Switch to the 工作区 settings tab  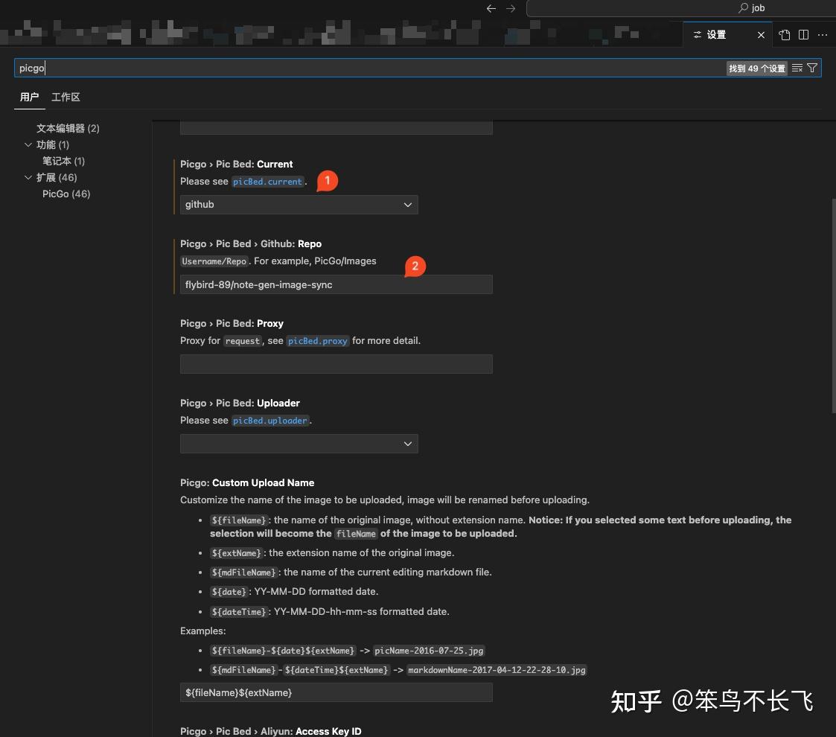click(66, 97)
